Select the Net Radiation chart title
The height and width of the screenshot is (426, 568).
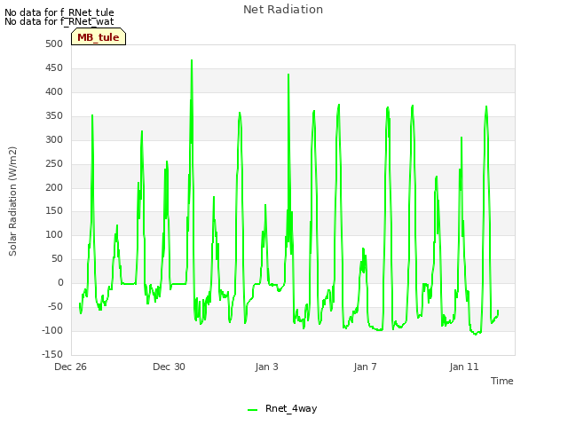coord(283,10)
